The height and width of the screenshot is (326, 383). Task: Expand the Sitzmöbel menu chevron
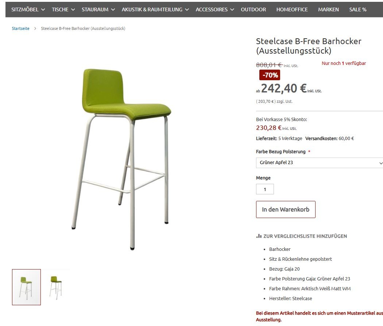pos(43,9)
